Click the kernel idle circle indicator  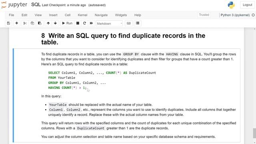point(253,15)
